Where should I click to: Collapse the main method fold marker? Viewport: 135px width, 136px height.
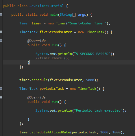1,15
